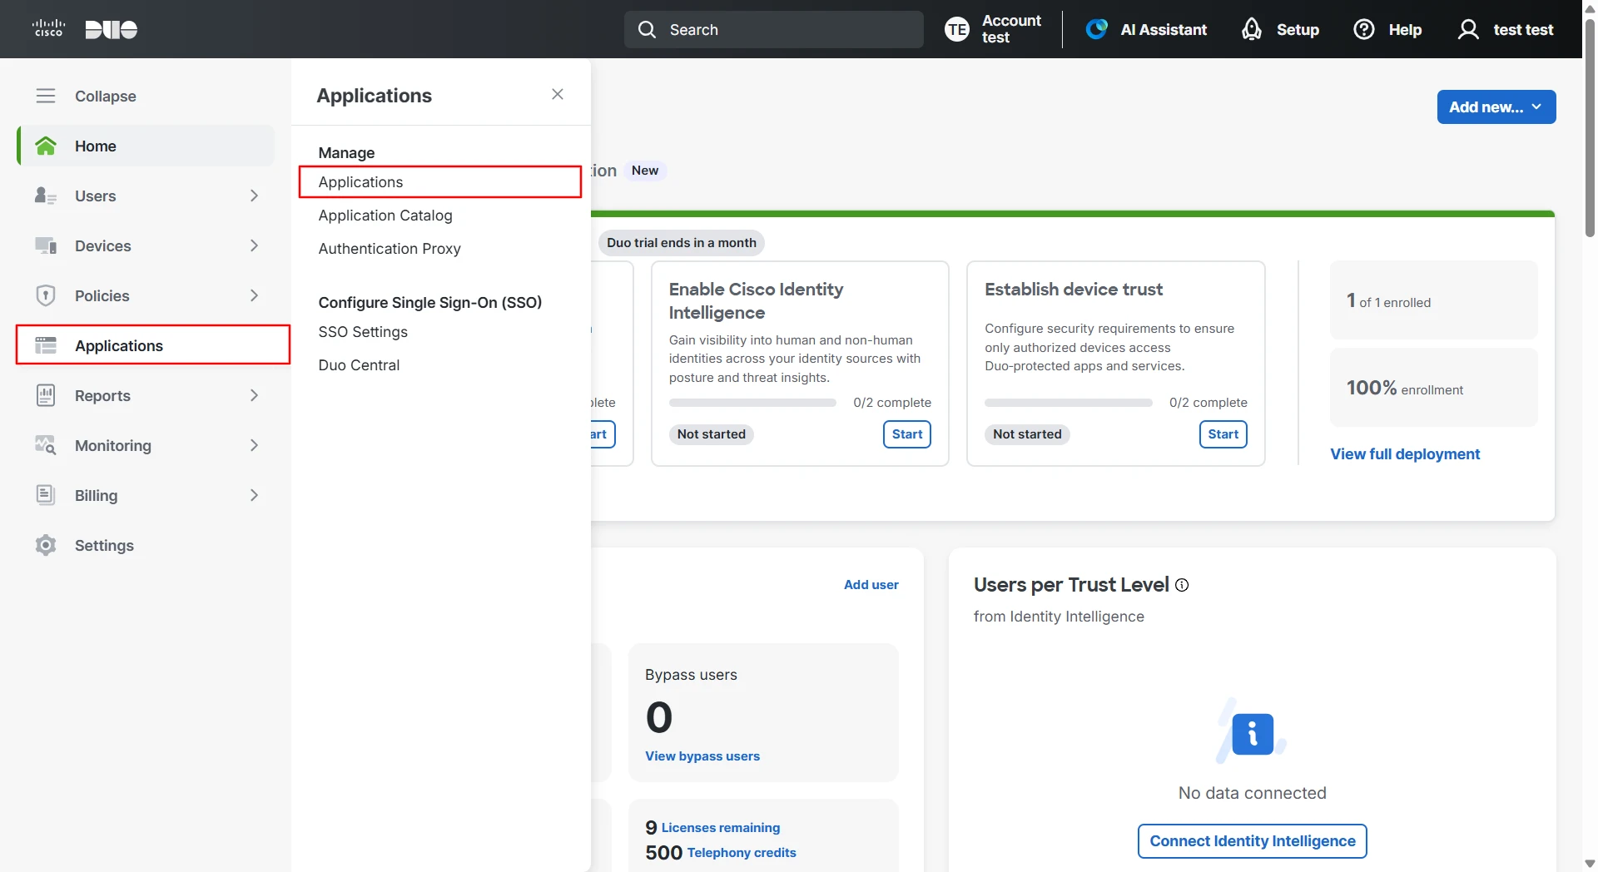1598x872 pixels.
Task: Open Authentication Proxy
Action: (x=390, y=249)
